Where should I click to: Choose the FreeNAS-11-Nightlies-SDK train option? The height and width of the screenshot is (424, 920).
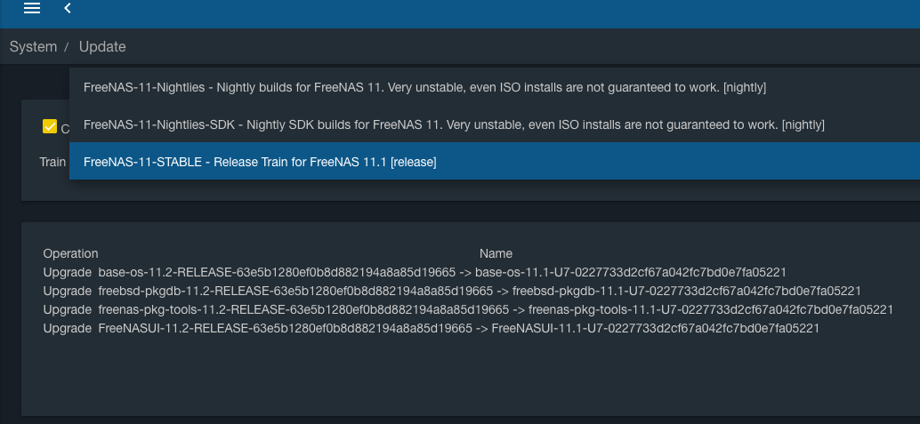(454, 124)
